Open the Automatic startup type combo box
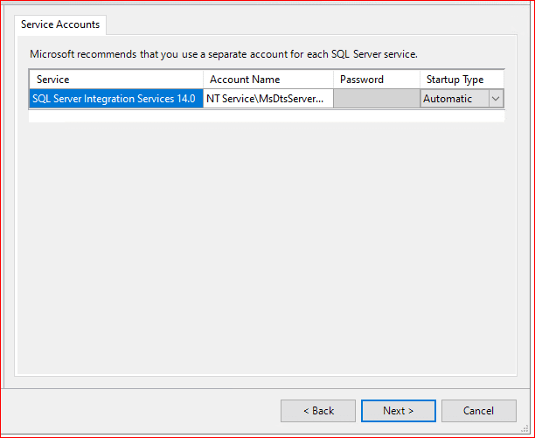The image size is (535, 438). click(453, 99)
